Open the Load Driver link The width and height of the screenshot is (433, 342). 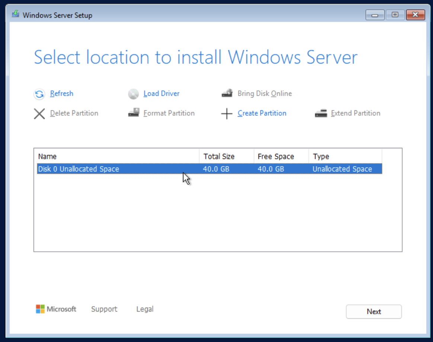[x=161, y=94]
